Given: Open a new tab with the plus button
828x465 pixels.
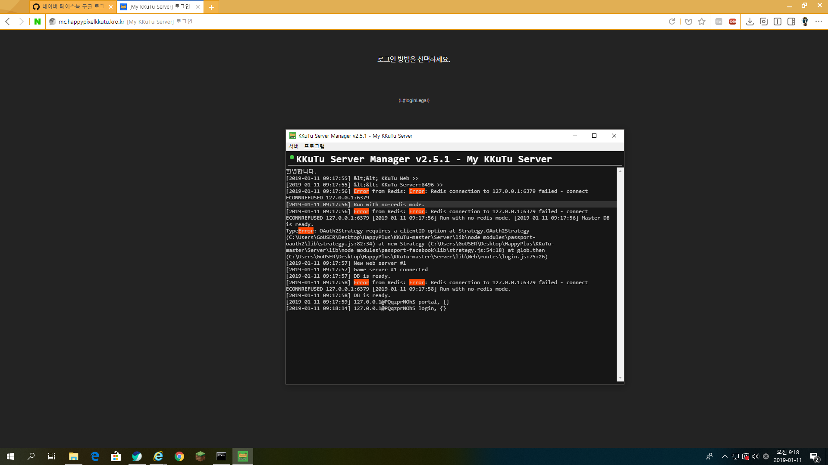Looking at the screenshot, I should point(211,7).
